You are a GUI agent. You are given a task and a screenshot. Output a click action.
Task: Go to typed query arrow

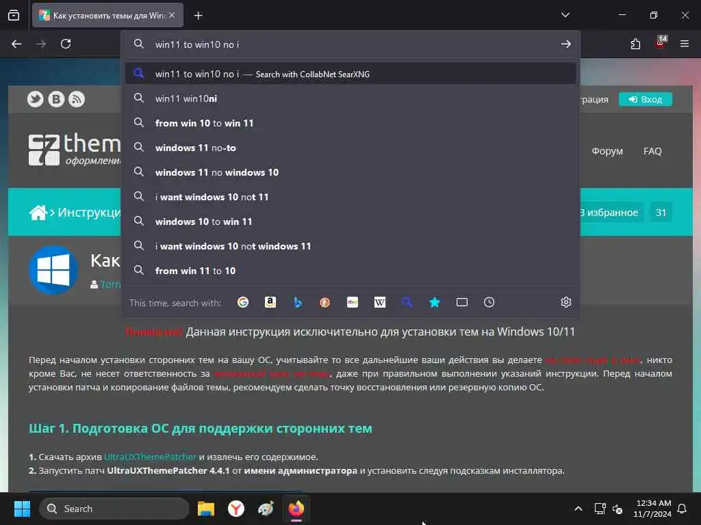click(x=566, y=44)
